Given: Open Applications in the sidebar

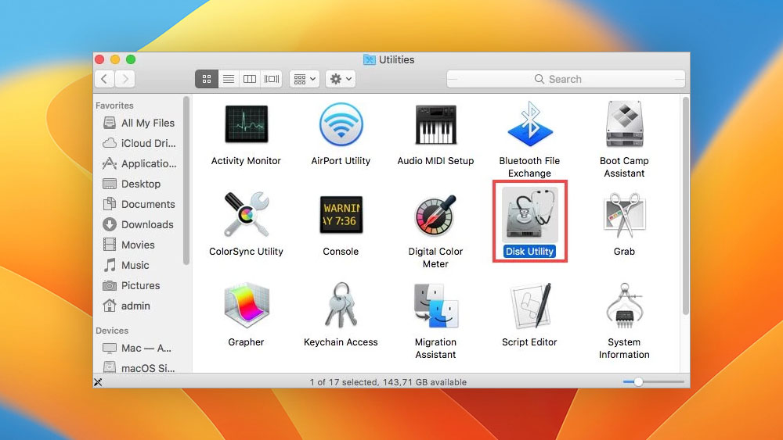Looking at the screenshot, I should 139,163.
